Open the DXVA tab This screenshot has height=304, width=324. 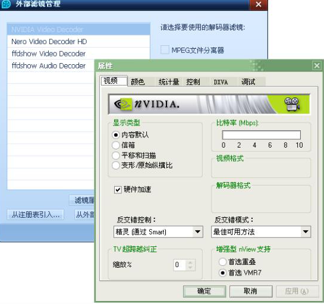(221, 82)
